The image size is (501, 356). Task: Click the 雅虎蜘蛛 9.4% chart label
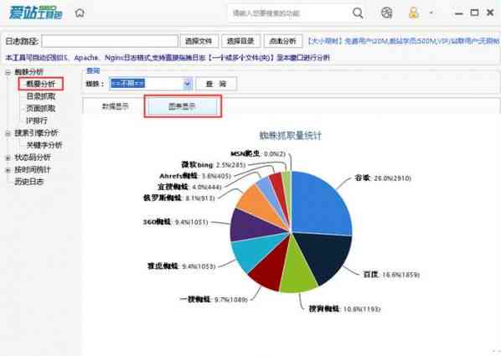pyautogui.click(x=182, y=266)
